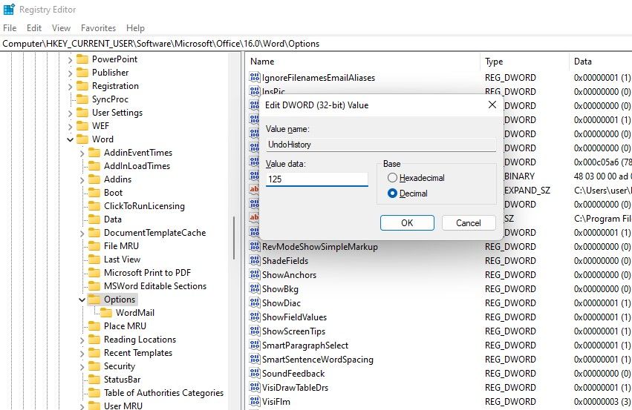632x410 pixels.
Task: Sort values by Name column header
Action: tap(362, 61)
